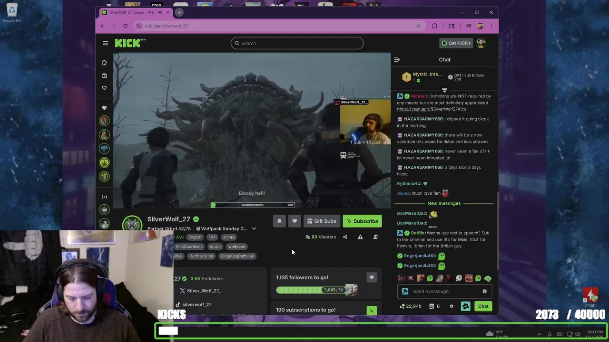Click the browser back arrow
Viewport: 609px width, 342px height.
[x=102, y=26]
